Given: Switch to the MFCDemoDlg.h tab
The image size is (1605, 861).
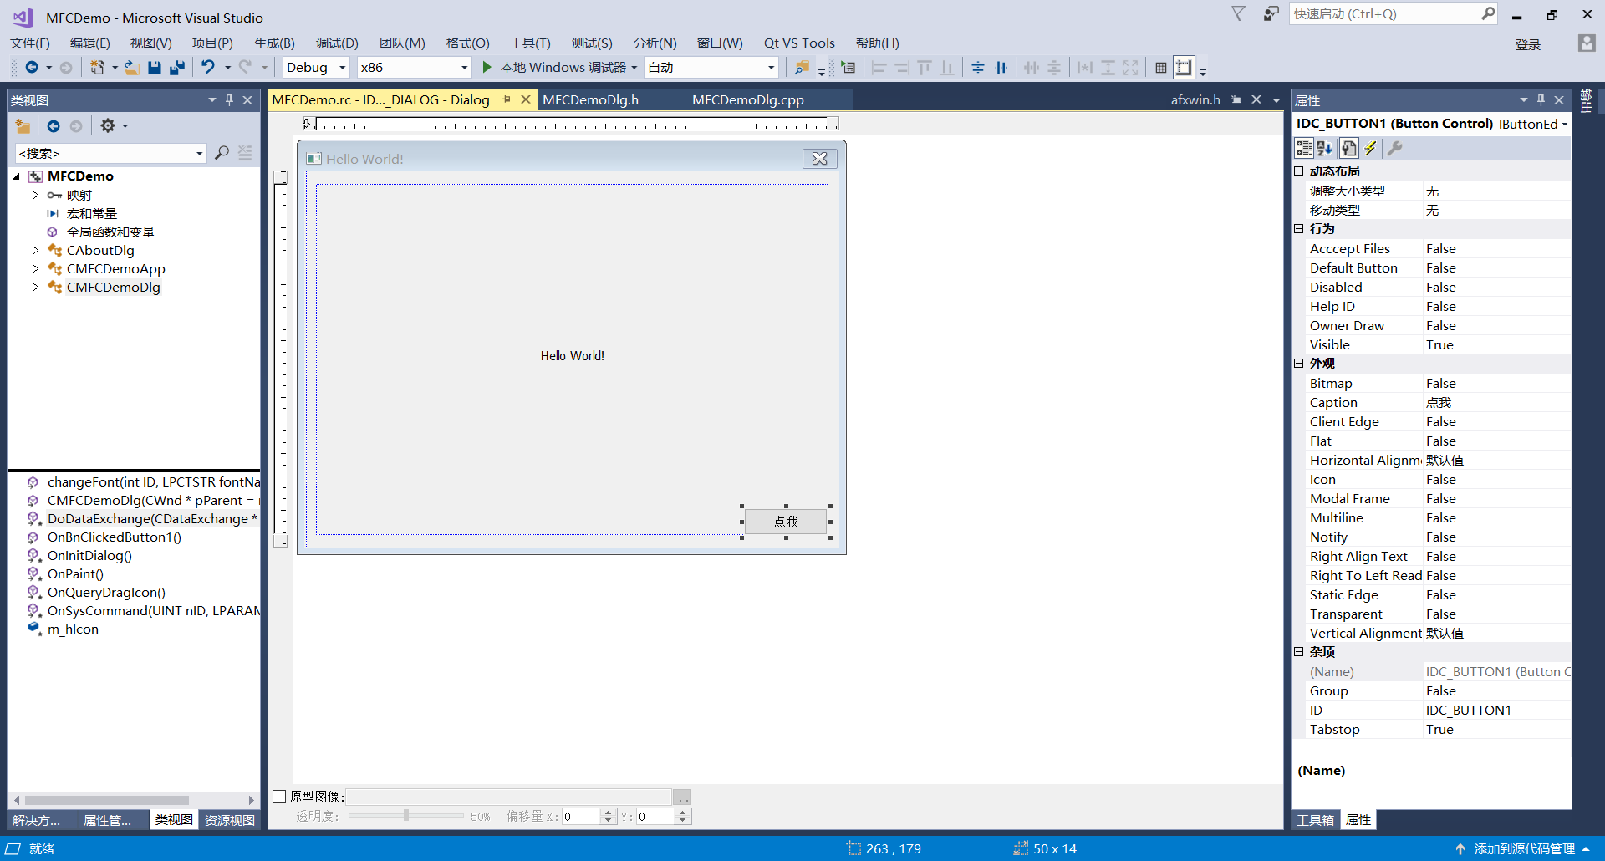Looking at the screenshot, I should coord(591,99).
